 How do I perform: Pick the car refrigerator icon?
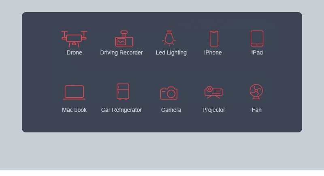click(123, 91)
